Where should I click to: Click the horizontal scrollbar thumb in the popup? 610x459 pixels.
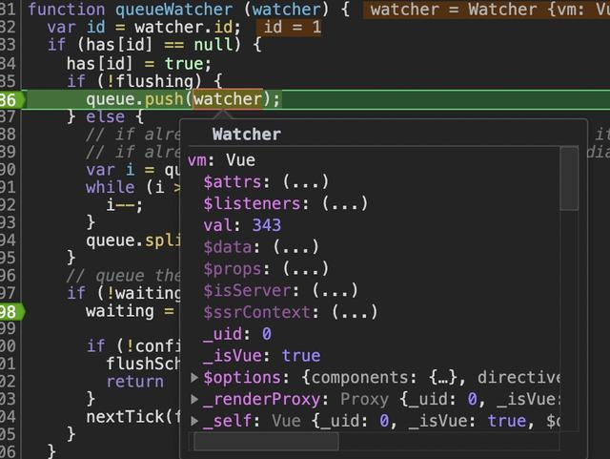[266, 442]
